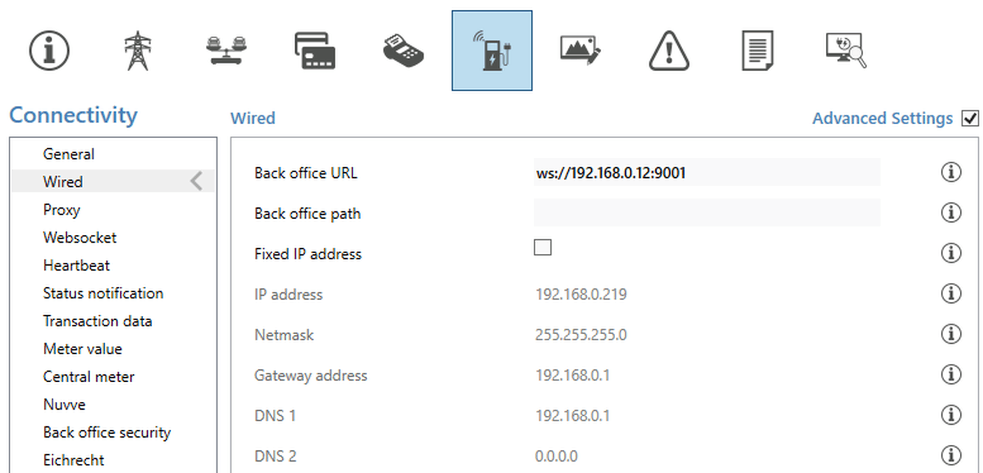Show info for Gateway address

(x=951, y=374)
